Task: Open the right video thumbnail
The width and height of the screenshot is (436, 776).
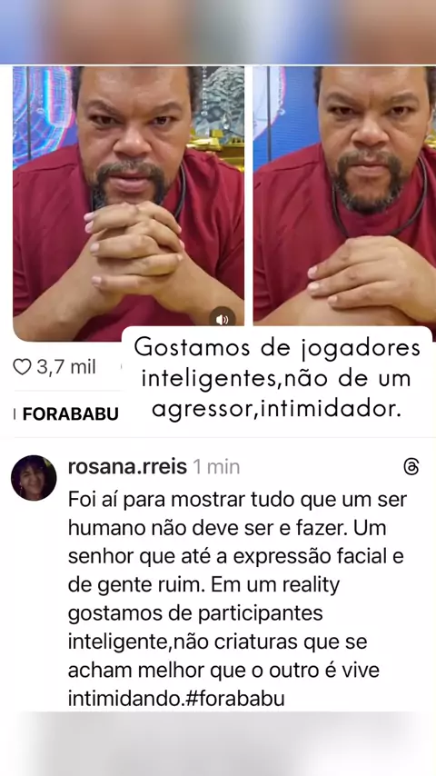Action: pyautogui.click(x=344, y=196)
